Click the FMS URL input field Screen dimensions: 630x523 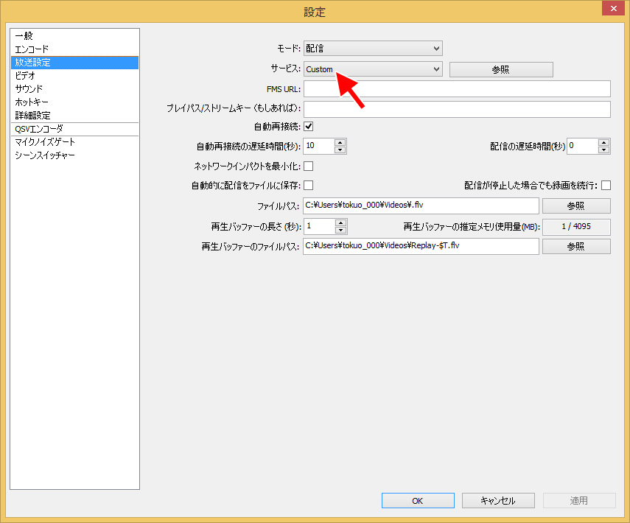pyautogui.click(x=457, y=89)
